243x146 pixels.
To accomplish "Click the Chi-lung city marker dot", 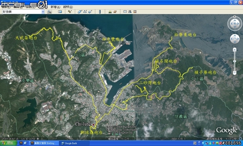I will coord(93,125).
